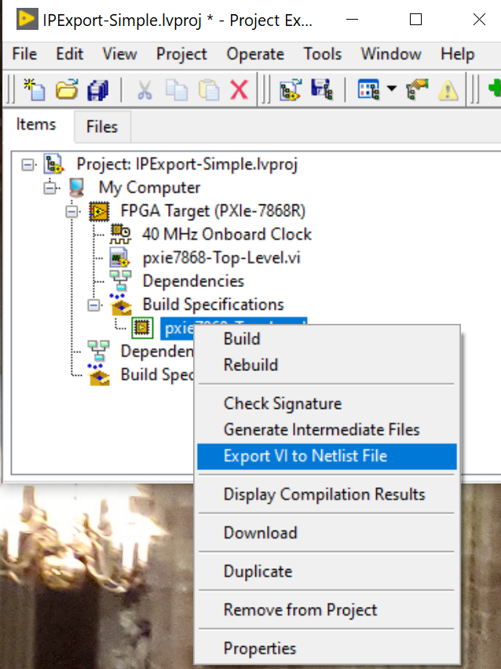Select 40 MHz Onboard Clock label
The height and width of the screenshot is (669, 501).
(x=227, y=234)
